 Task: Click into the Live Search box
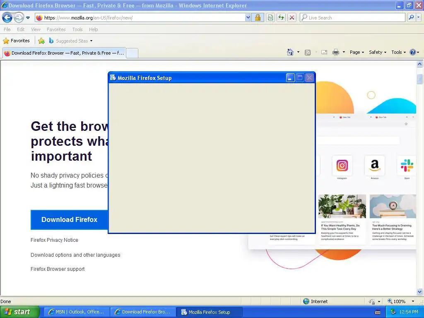(x=353, y=18)
